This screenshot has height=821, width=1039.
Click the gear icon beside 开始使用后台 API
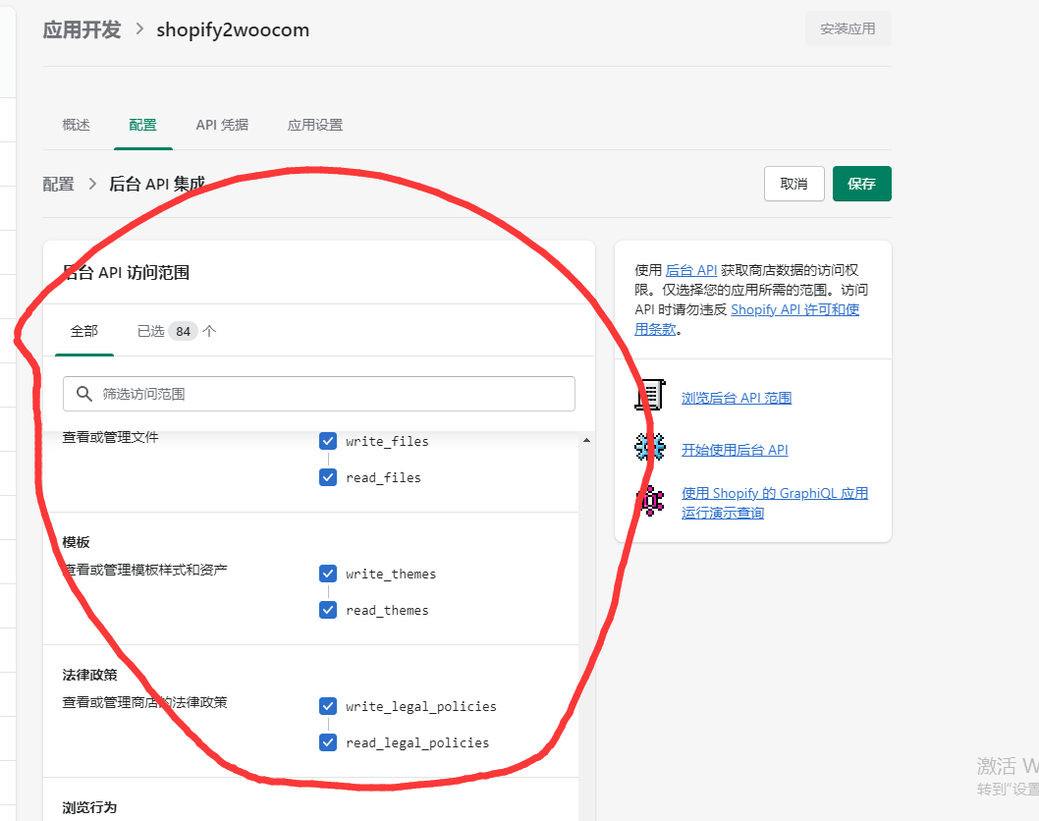click(650, 447)
